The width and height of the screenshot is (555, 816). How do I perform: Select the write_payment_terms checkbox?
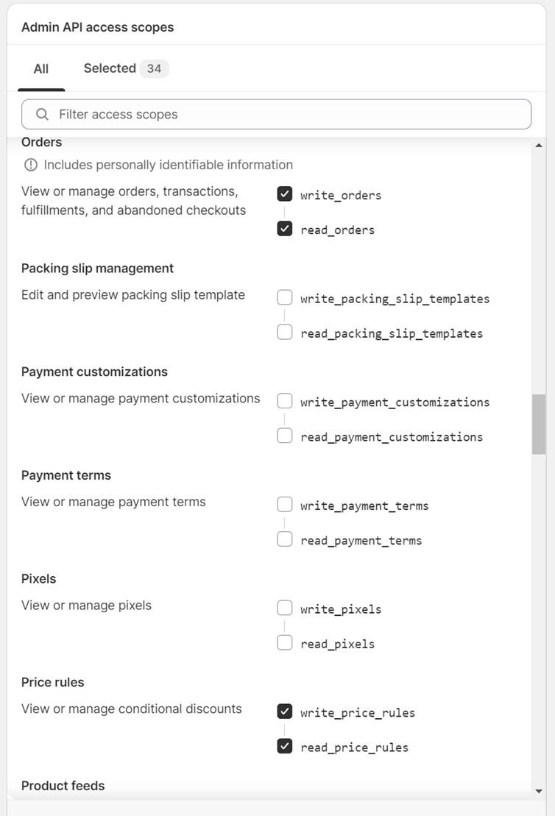click(x=285, y=505)
